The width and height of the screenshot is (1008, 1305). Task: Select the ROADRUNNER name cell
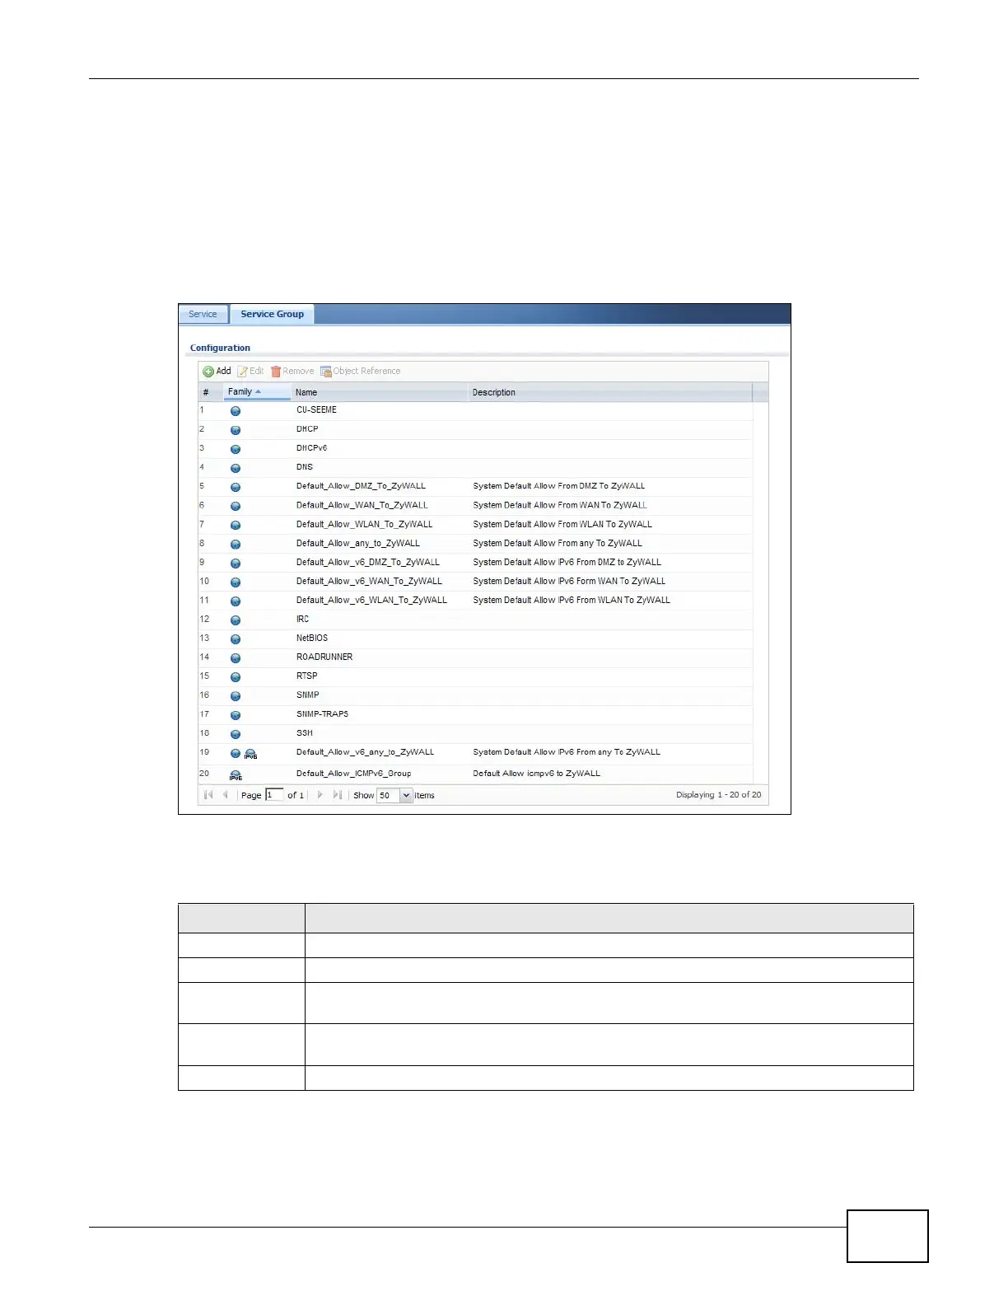[x=324, y=657]
